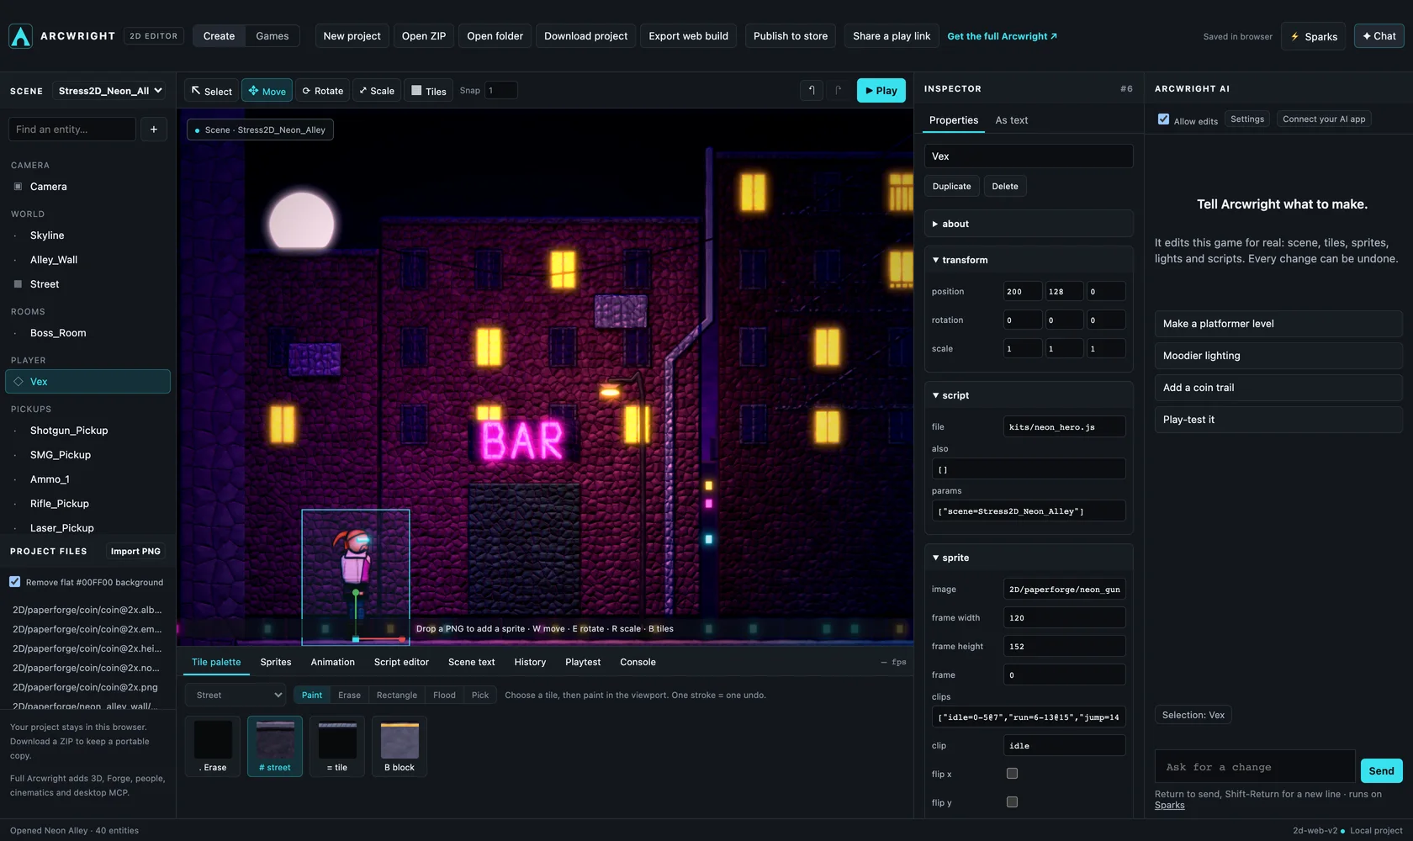Switch to the Tiles tool
This screenshot has height=841, width=1413.
(429, 91)
